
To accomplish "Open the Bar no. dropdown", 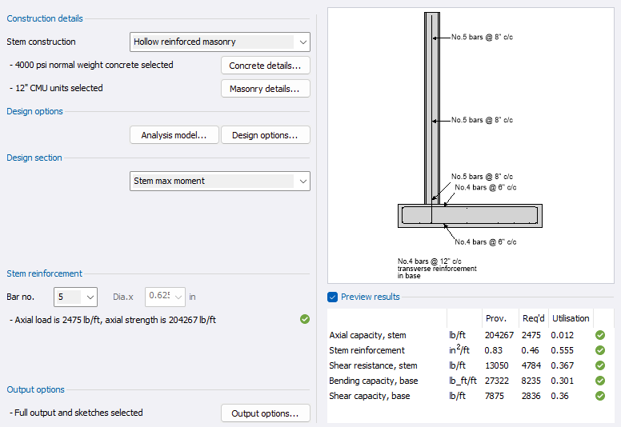I will coord(76,297).
